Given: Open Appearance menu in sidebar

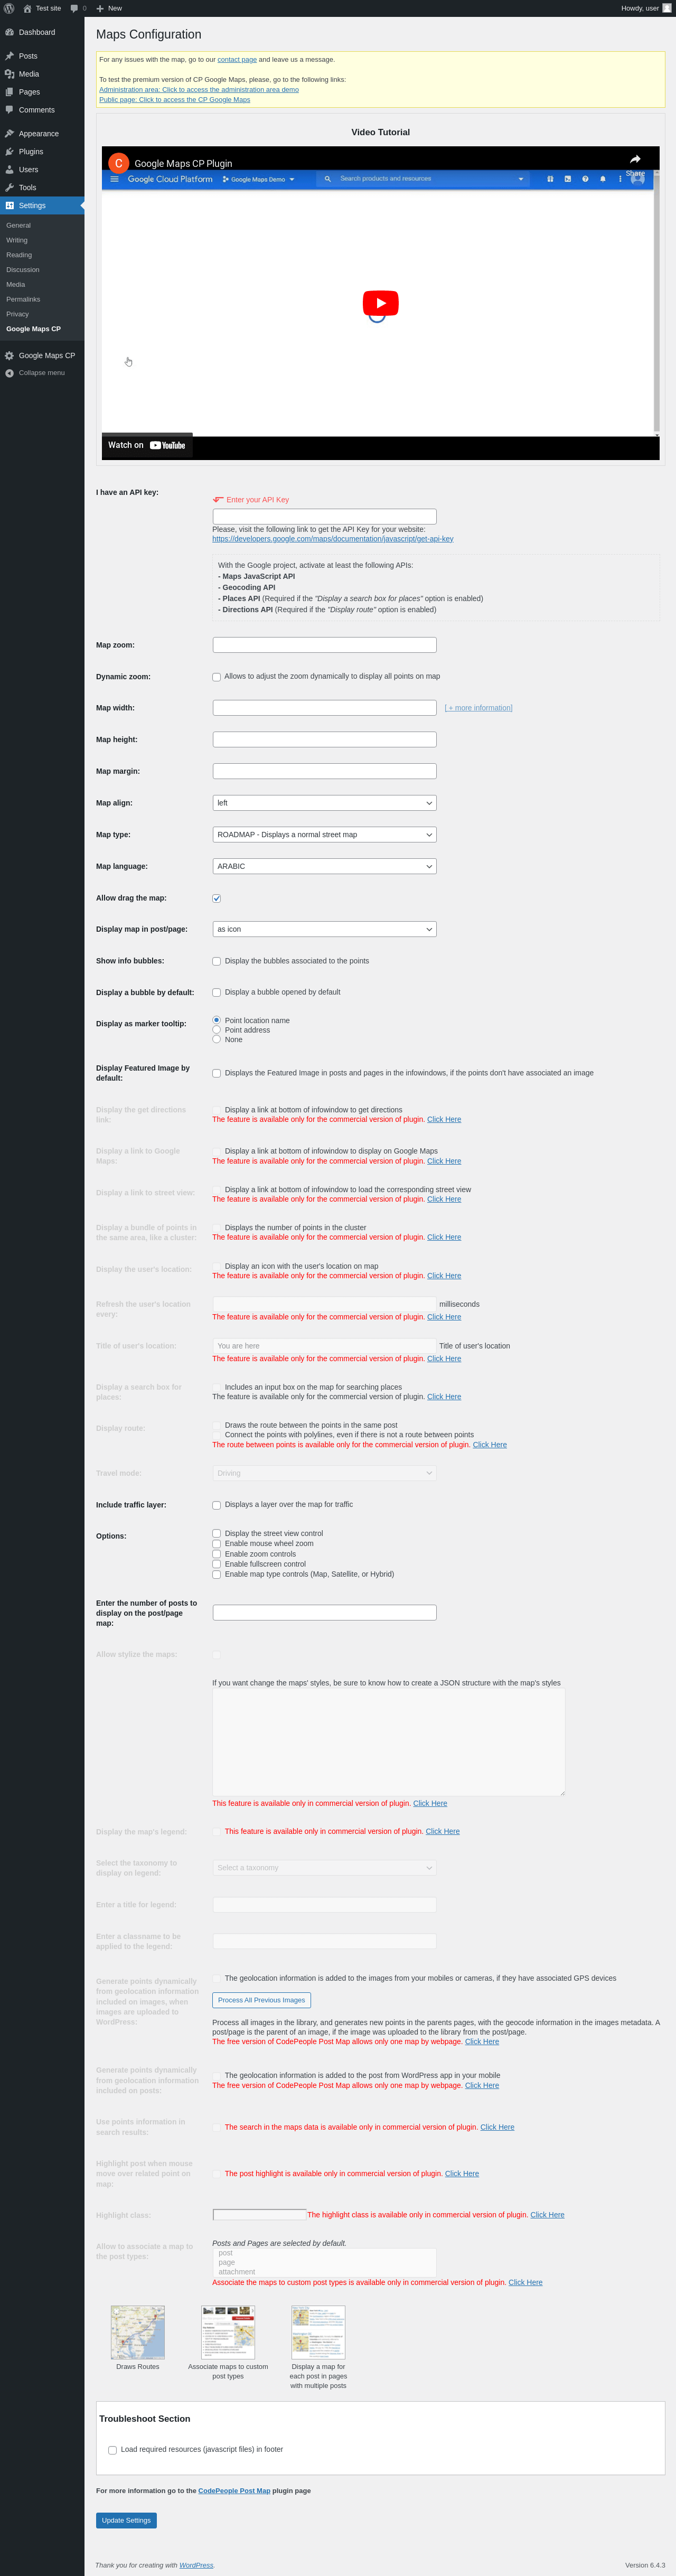Looking at the screenshot, I should click(x=38, y=134).
